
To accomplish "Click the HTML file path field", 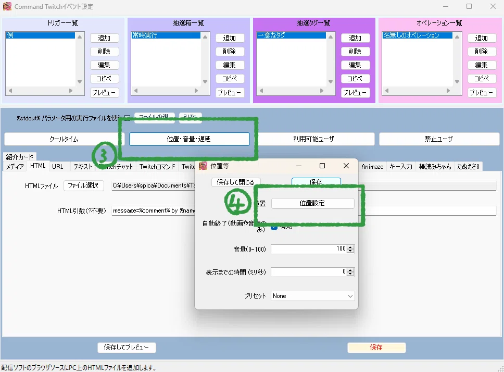I will pos(304,185).
